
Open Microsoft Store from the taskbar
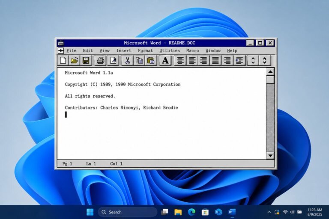click(x=205, y=212)
